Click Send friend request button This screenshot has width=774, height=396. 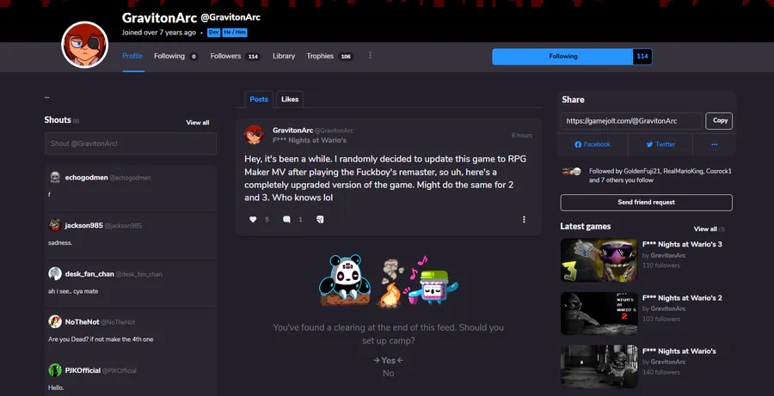pyautogui.click(x=646, y=202)
